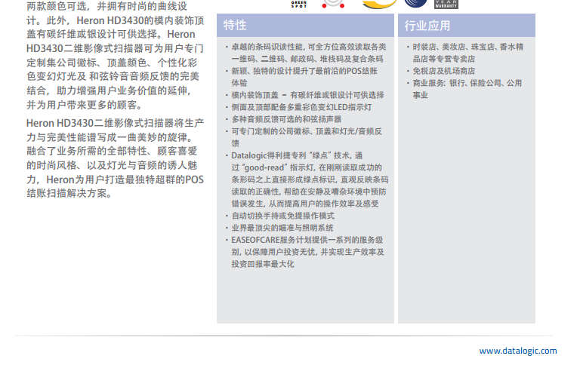The image size is (580, 365).
Task: Click the bullet 业界最顶尖的瞄准与照明系统
Action: coord(279,228)
